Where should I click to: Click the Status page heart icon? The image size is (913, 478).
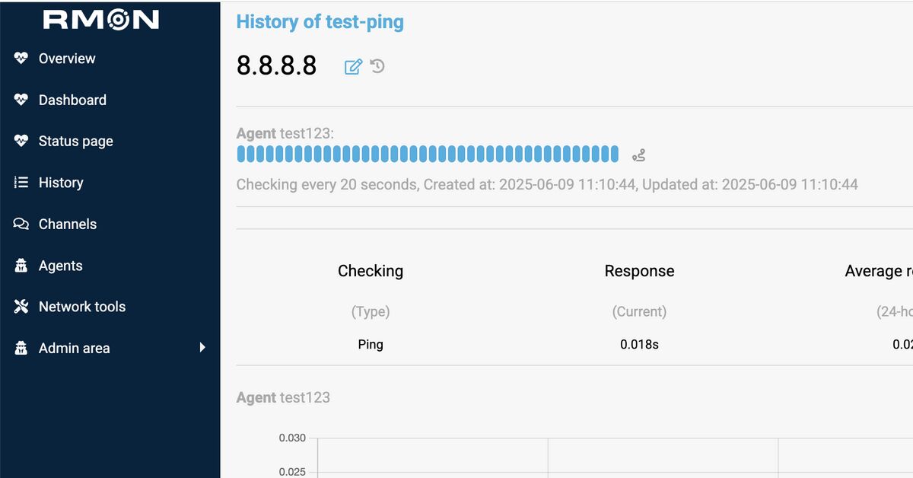coord(21,141)
